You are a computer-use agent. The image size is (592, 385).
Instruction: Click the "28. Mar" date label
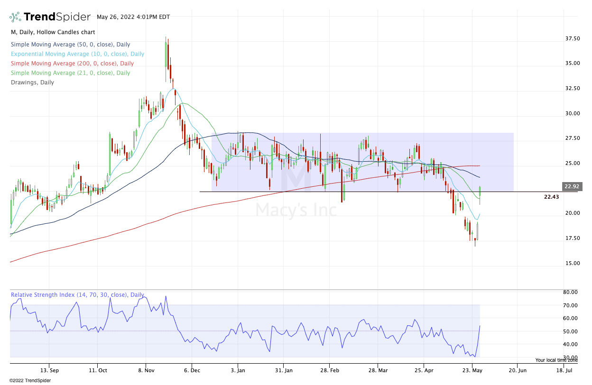click(378, 370)
